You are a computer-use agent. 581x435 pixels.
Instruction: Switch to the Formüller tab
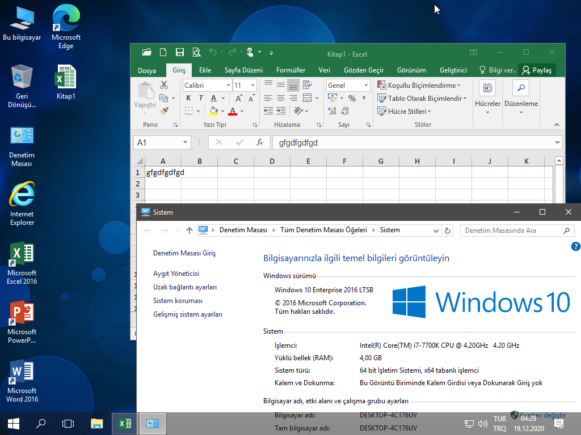[x=290, y=70]
